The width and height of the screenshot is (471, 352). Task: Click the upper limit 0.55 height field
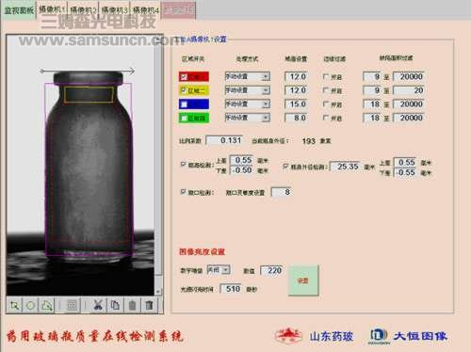[x=241, y=160]
